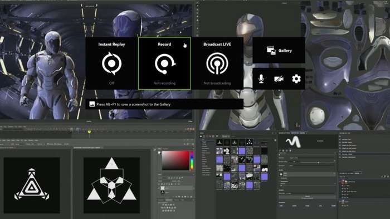
Task: Click the yellow playhead marker on timeline
Action: (89, 132)
